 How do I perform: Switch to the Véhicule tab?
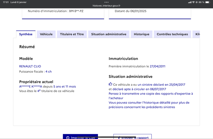click(46, 34)
